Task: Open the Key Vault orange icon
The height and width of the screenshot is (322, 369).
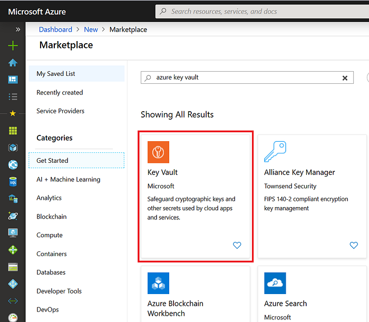Action: (158, 152)
